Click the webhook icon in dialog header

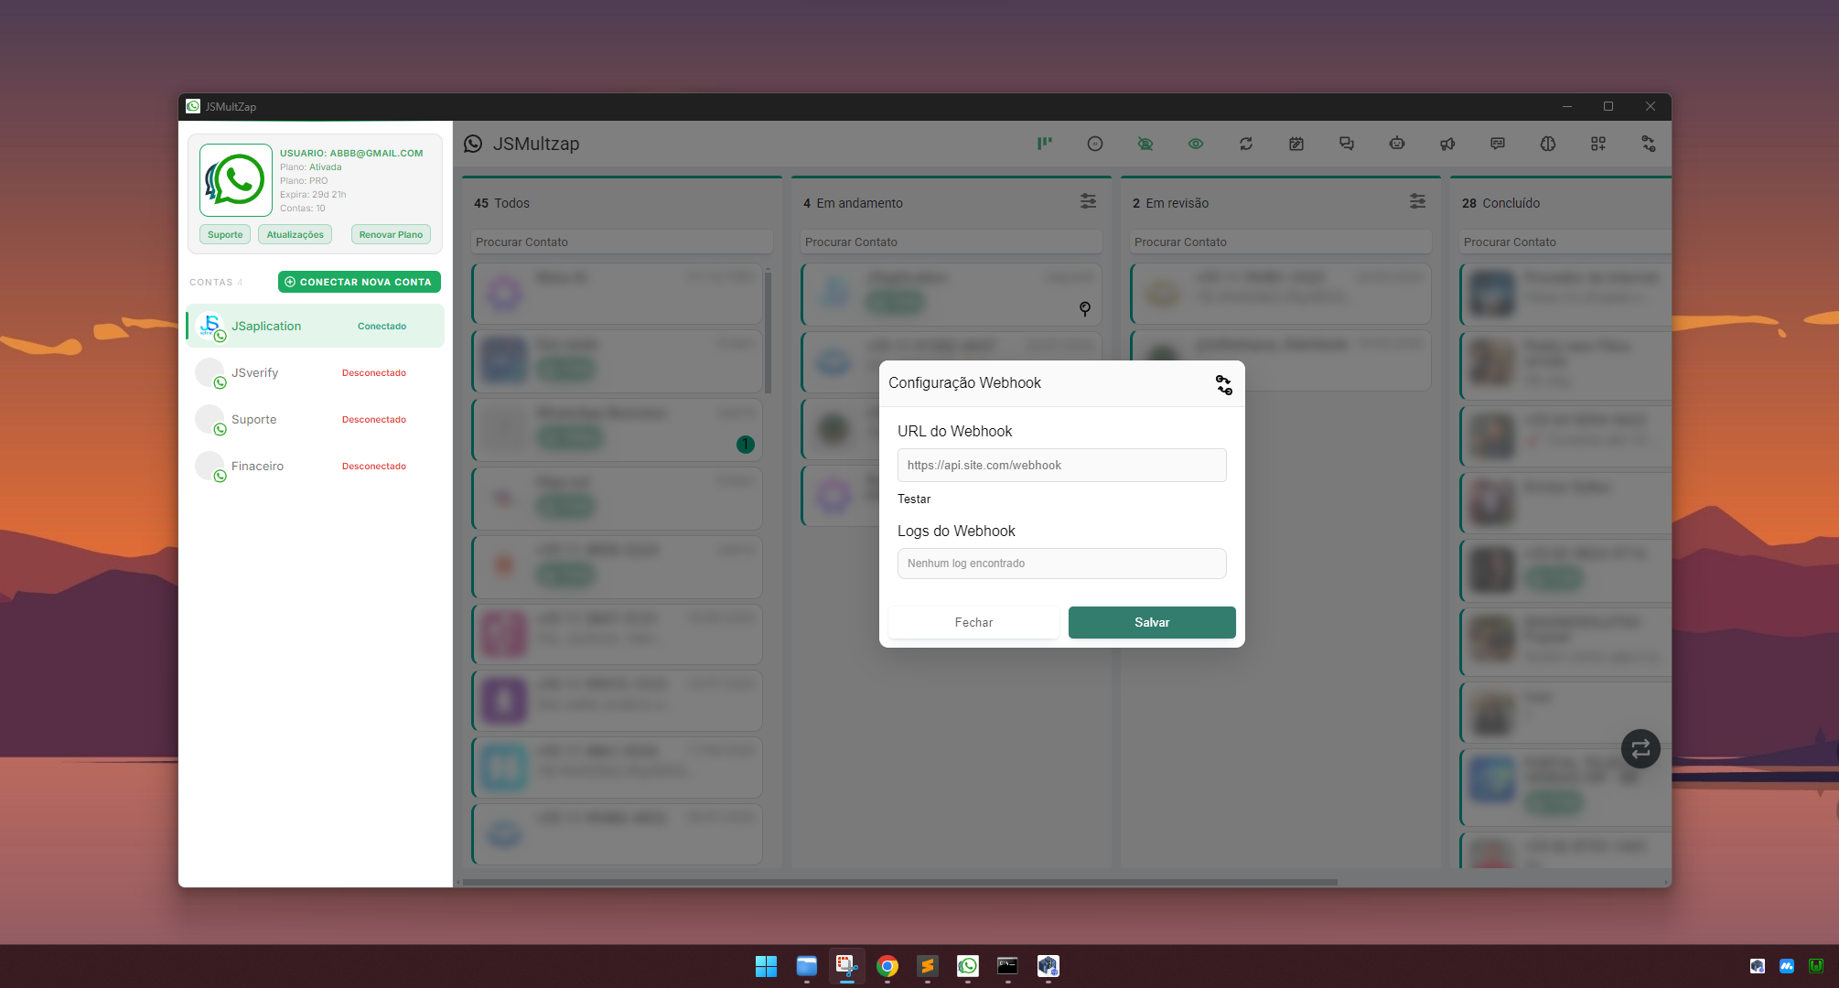tap(1224, 385)
